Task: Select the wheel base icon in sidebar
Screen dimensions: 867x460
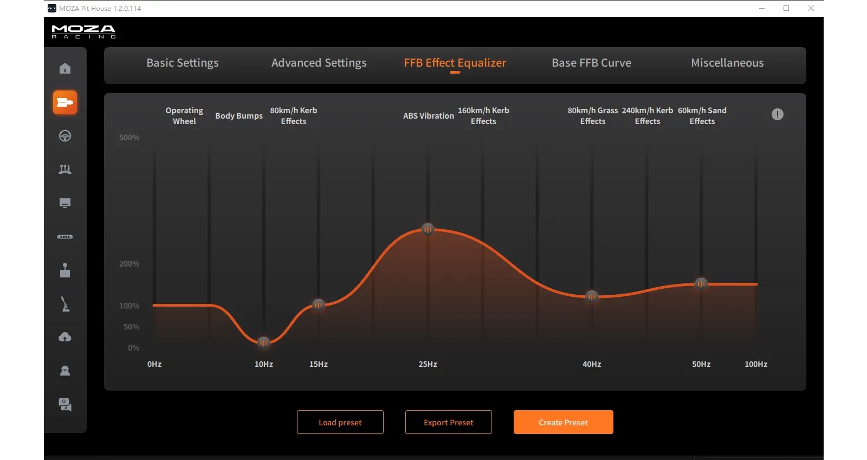Action: (x=65, y=102)
